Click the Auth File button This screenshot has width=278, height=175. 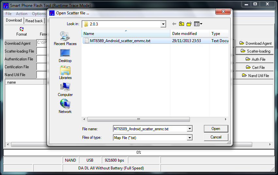point(255,59)
